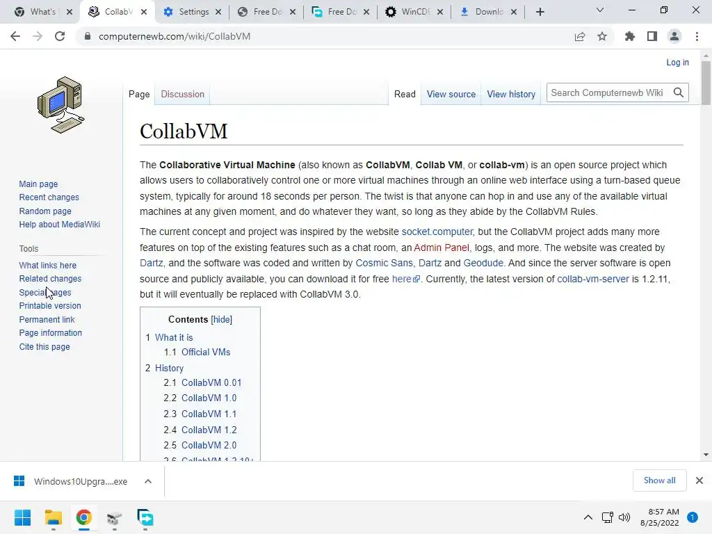This screenshot has width=712, height=534.
Task: Click the wiki search magnifier icon
Action: pyautogui.click(x=679, y=92)
